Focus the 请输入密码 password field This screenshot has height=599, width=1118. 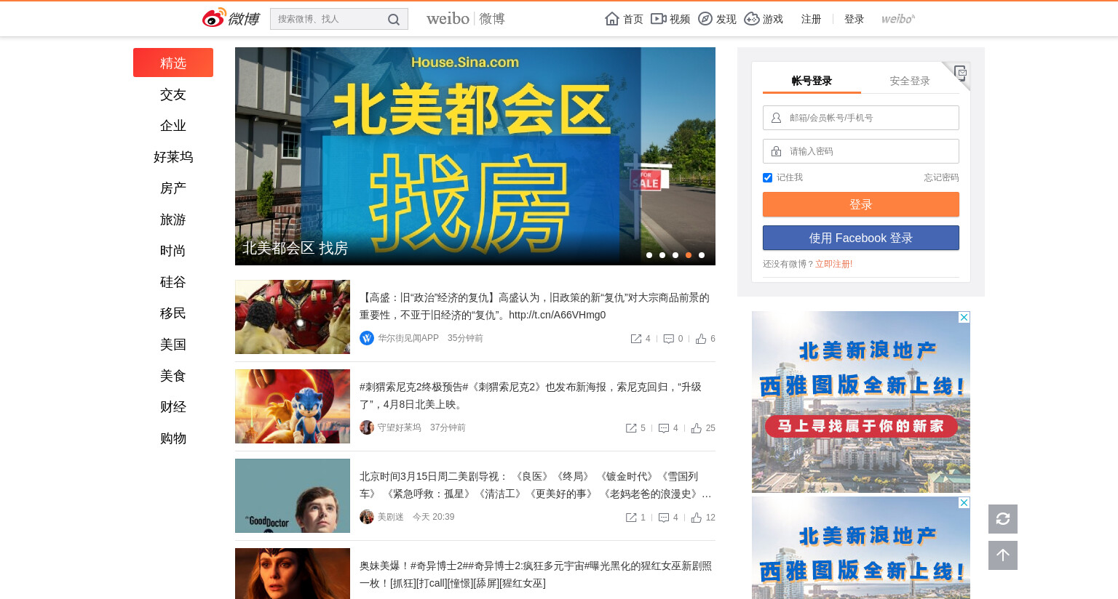point(861,151)
